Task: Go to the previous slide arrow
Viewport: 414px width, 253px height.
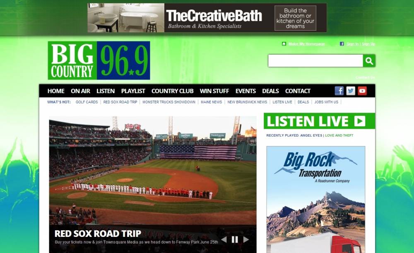Action: click(x=224, y=239)
